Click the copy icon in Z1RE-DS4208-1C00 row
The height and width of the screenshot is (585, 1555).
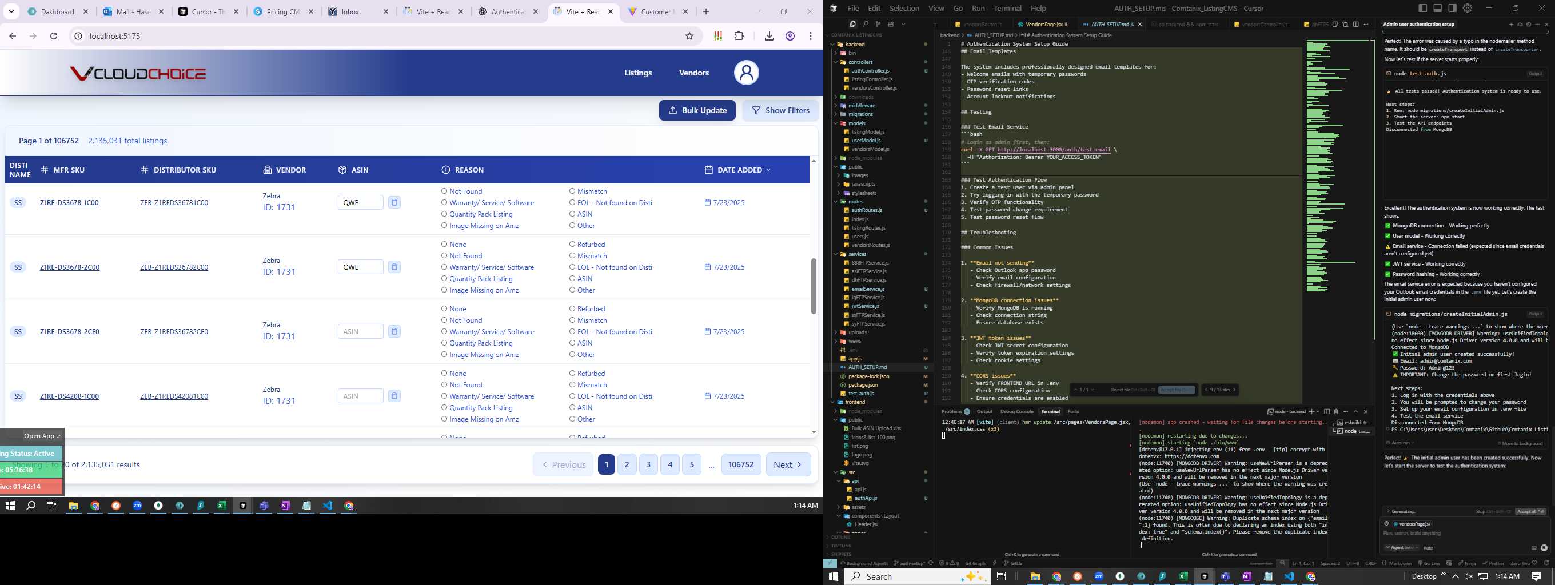[x=394, y=396]
